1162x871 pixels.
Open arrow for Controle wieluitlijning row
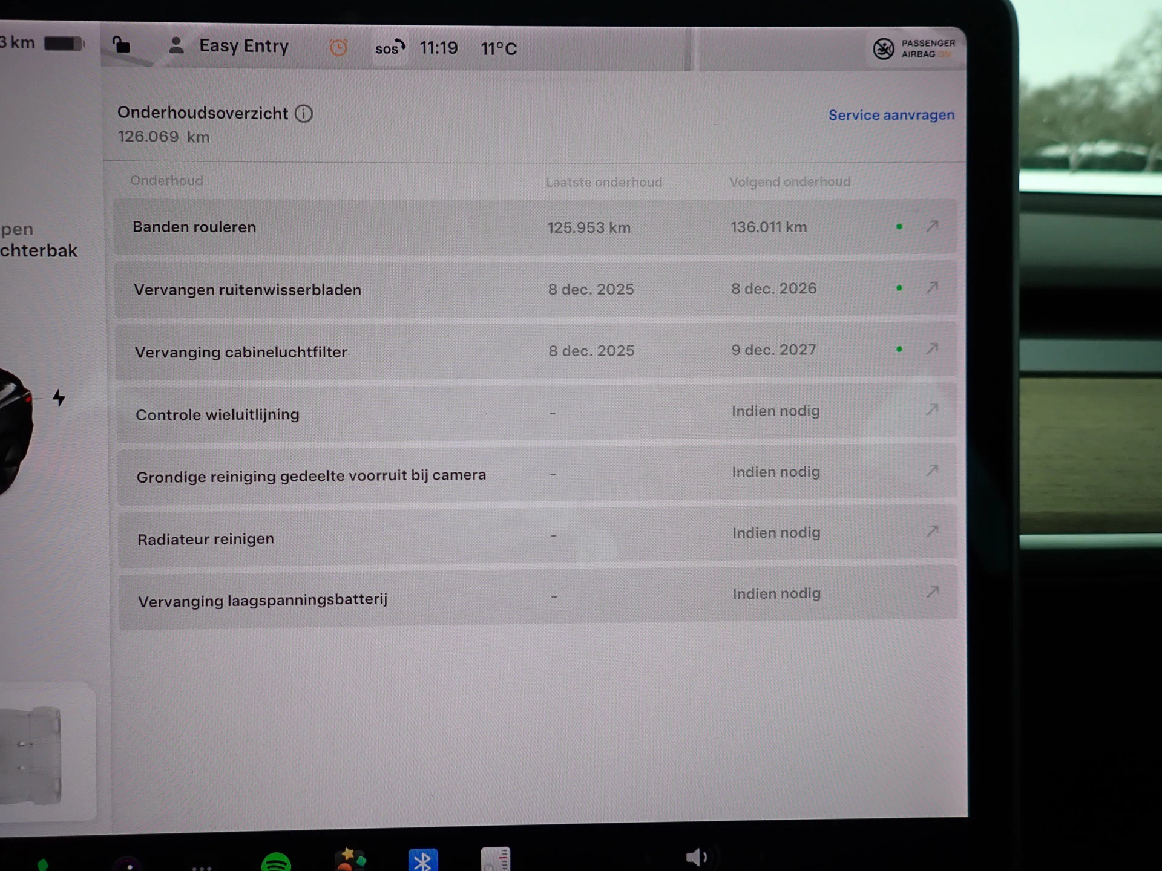click(x=932, y=410)
